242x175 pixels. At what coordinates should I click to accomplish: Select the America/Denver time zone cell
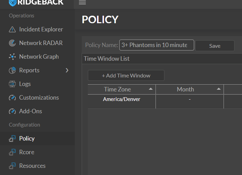click(122, 99)
